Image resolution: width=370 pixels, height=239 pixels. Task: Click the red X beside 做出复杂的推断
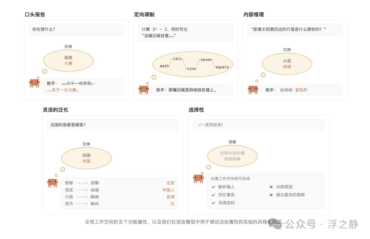click(271, 195)
